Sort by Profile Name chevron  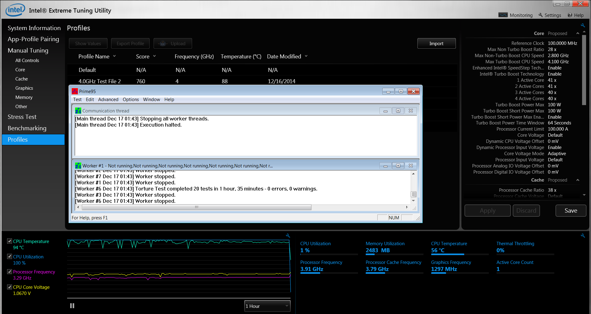coord(115,56)
